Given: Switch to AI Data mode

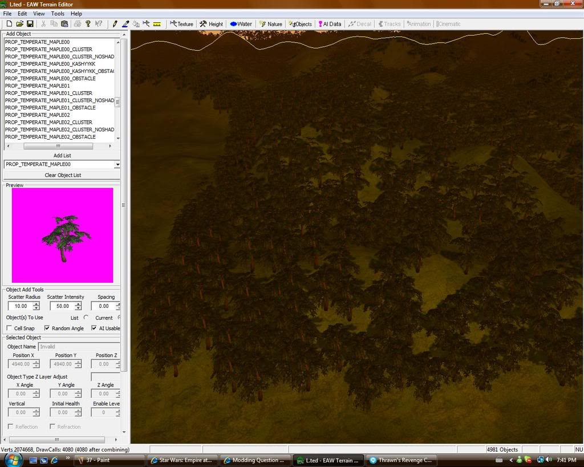Looking at the screenshot, I should [330, 24].
